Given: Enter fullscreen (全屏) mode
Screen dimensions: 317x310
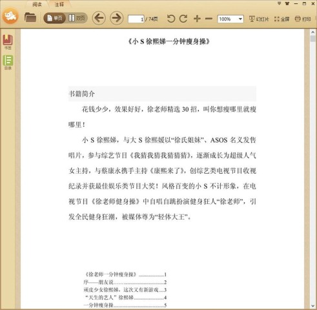Looking at the screenshot, I should (x=281, y=19).
